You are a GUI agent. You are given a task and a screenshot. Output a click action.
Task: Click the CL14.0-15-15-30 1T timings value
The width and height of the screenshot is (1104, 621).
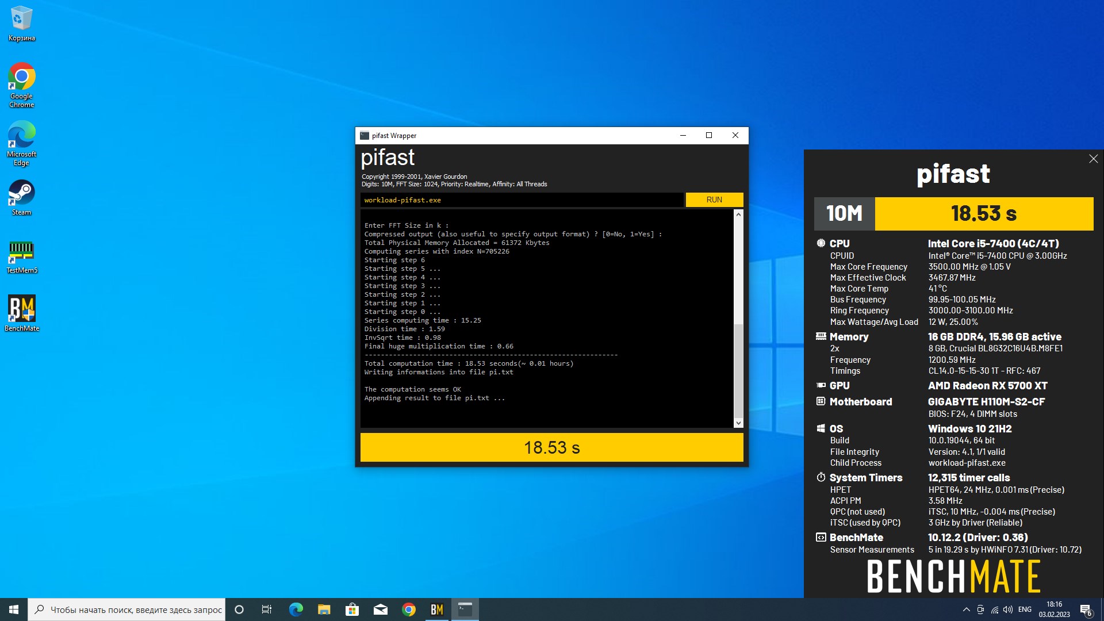[984, 371]
